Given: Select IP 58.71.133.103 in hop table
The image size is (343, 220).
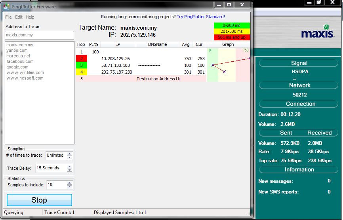Looking at the screenshot, I should pyautogui.click(x=116, y=65).
